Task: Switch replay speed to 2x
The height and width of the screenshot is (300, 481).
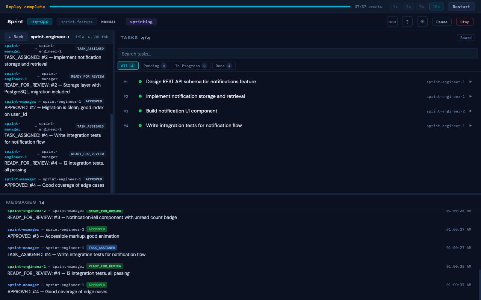Action: tap(408, 6)
